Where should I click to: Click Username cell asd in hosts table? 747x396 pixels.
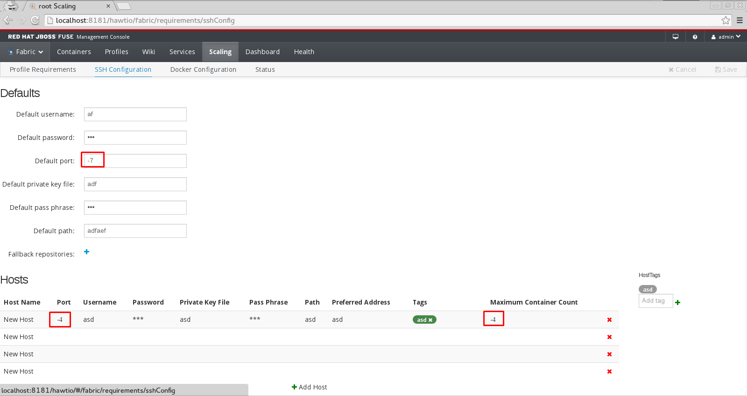[89, 320]
